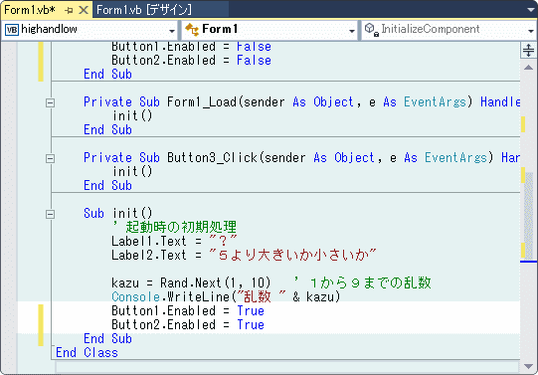Open the highandlow project dropdown
Image resolution: width=538 pixels, height=375 pixels.
pyautogui.click(x=172, y=31)
